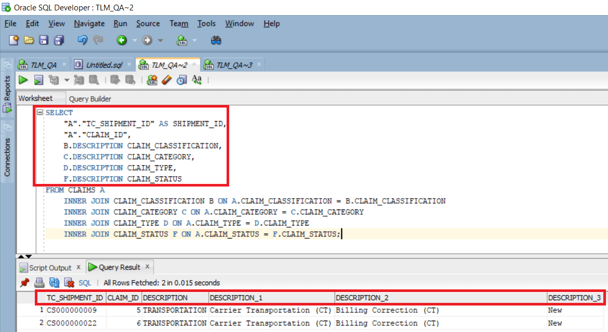This screenshot has height=332, width=608.
Task: Open the Help menu
Action: 271,24
